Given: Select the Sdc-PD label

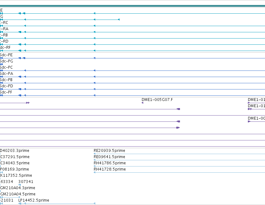Looking at the screenshot, I should [x=7, y=86].
